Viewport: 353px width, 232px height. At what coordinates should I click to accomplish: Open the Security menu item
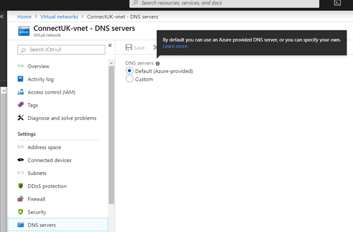tap(37, 212)
